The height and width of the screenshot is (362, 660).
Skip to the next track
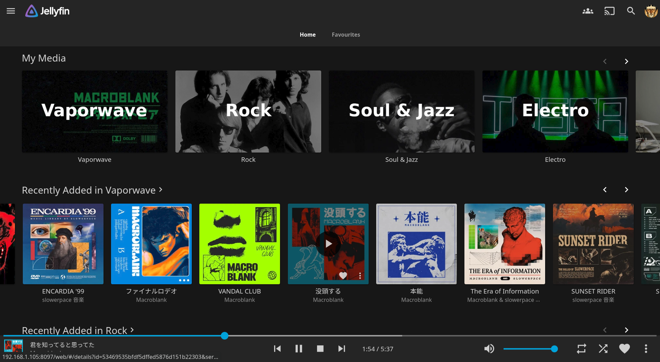click(x=342, y=349)
